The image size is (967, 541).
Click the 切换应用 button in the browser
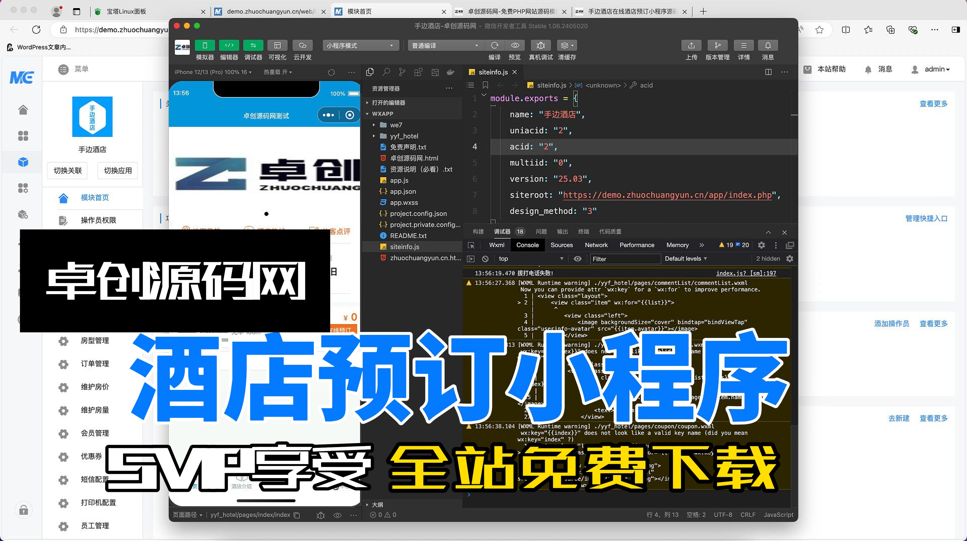[118, 171]
